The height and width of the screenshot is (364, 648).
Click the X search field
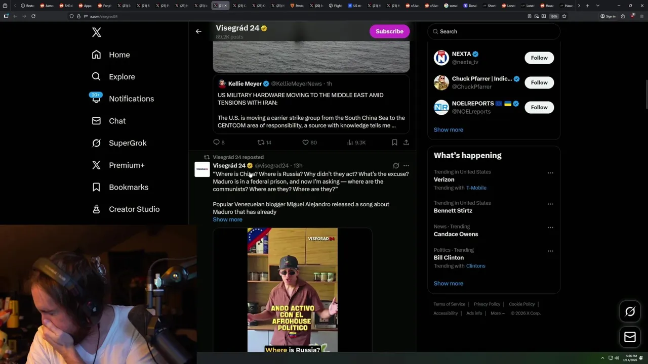(x=494, y=31)
